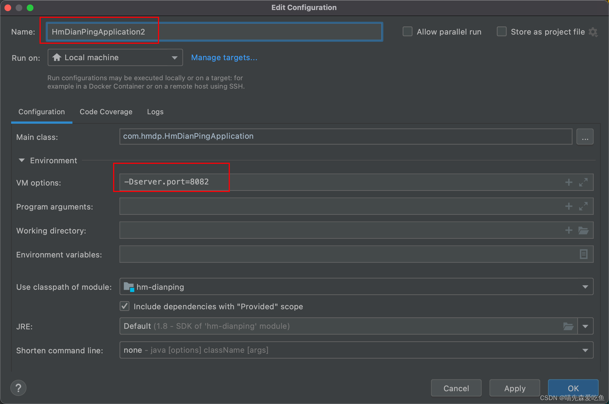Screen dimensions: 609x404
Task: Click the home icon in Run on dropdown
Action: [x=57, y=57]
